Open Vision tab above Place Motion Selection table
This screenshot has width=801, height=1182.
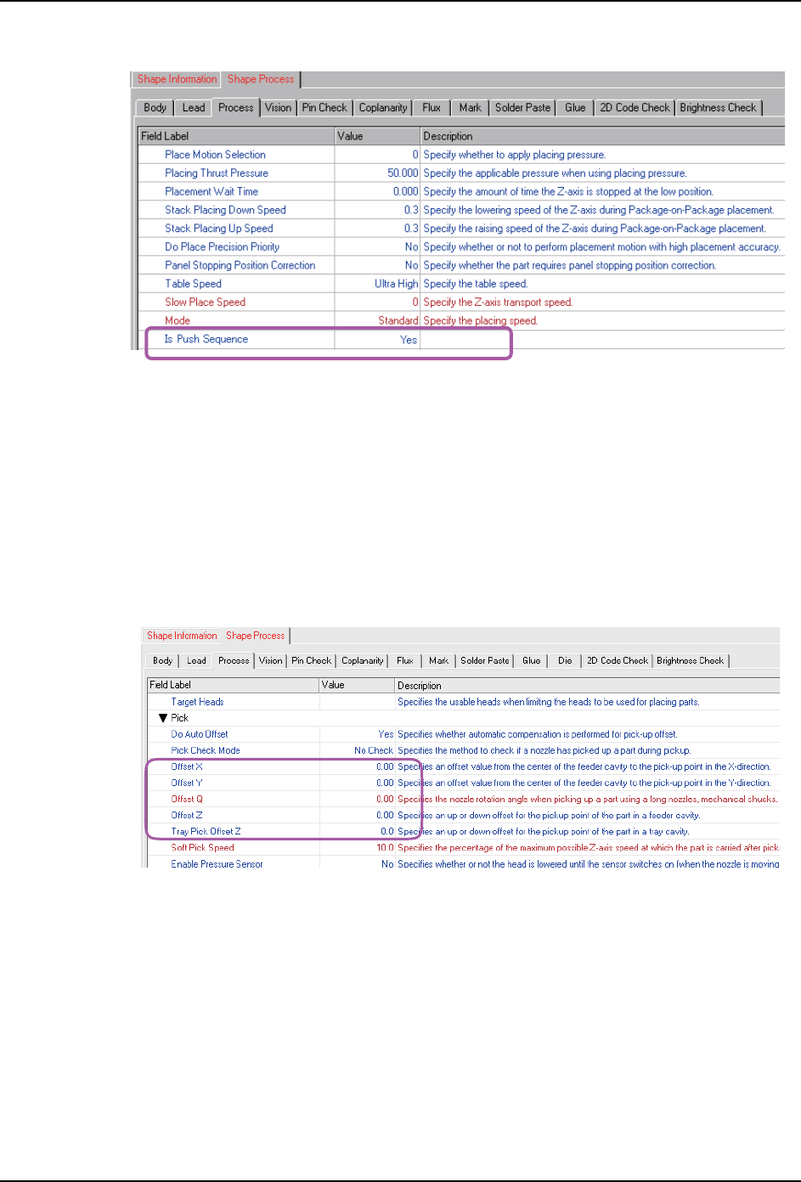[278, 107]
